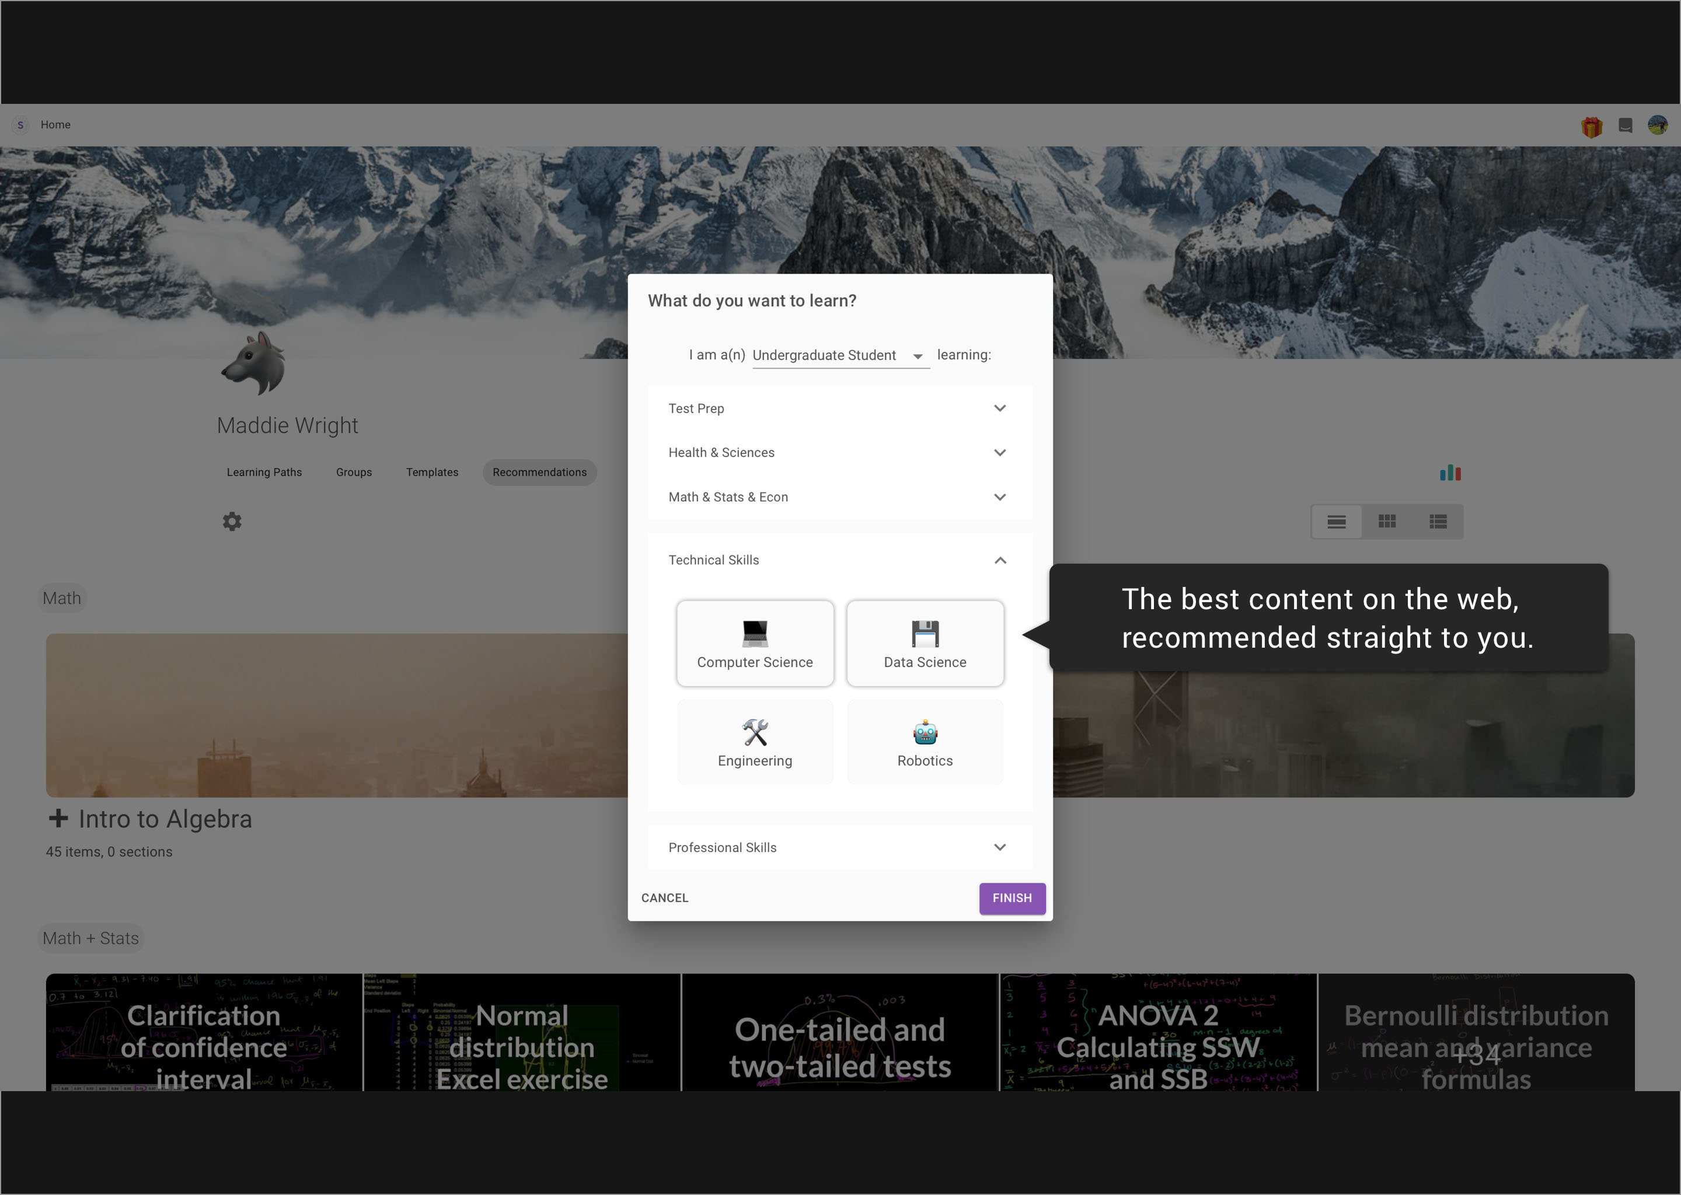Image resolution: width=1681 pixels, height=1195 pixels.
Task: Expand the Professional Skills section
Action: click(x=839, y=848)
